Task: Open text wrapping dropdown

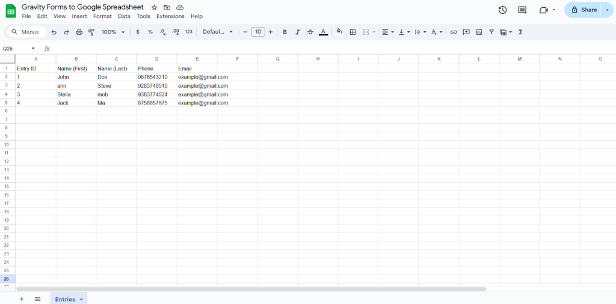Action: pyautogui.click(x=420, y=32)
